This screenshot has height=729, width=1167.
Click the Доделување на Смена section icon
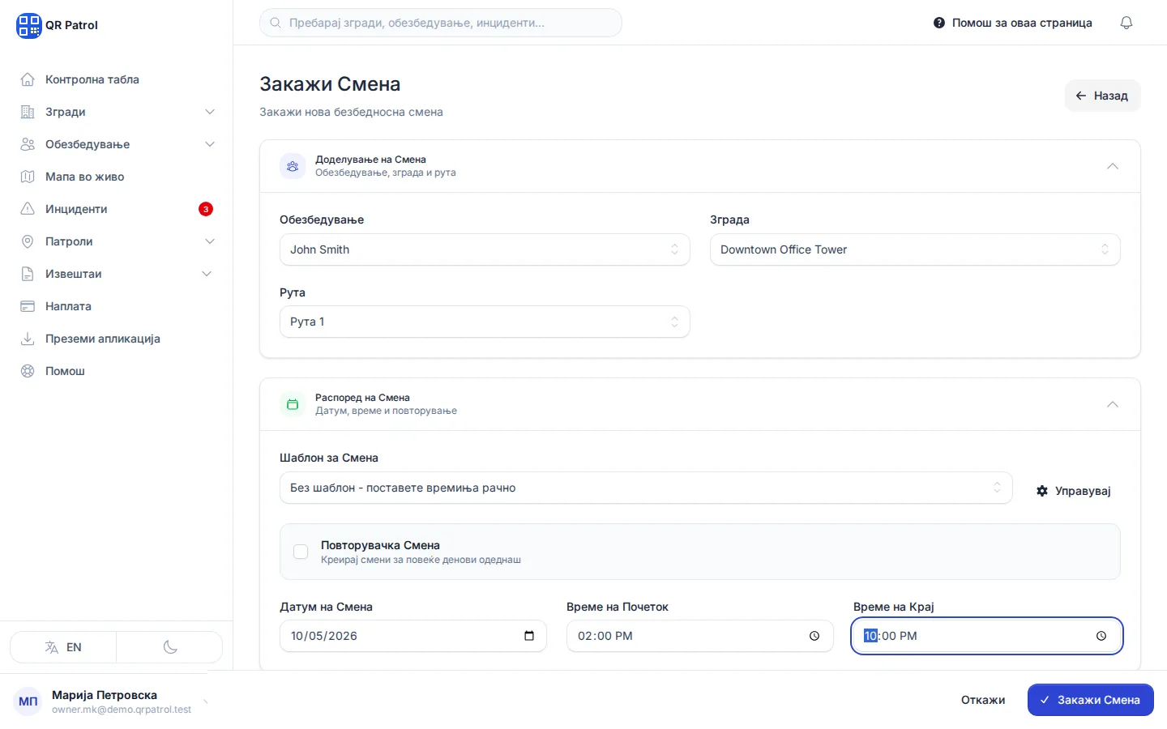[x=293, y=166]
